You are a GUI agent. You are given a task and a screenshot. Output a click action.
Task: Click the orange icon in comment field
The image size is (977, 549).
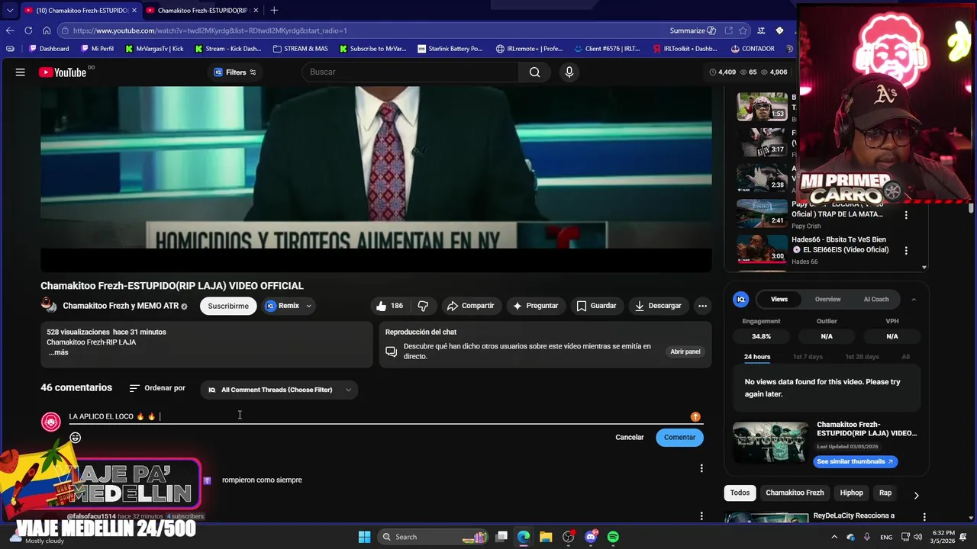(695, 416)
